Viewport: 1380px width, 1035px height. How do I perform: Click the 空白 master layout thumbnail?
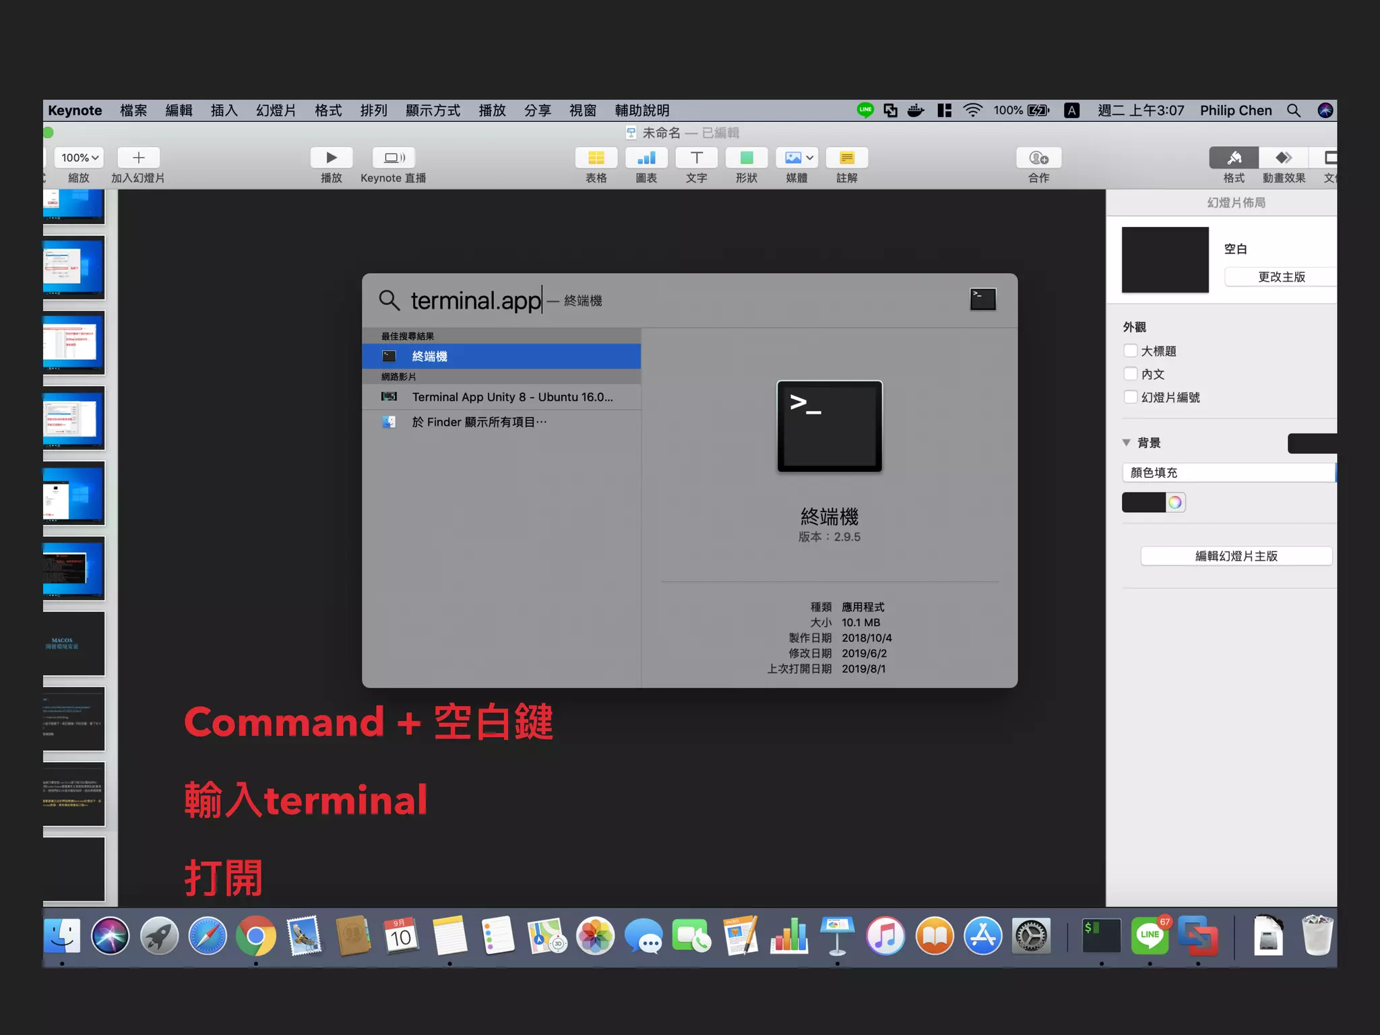pyautogui.click(x=1165, y=260)
